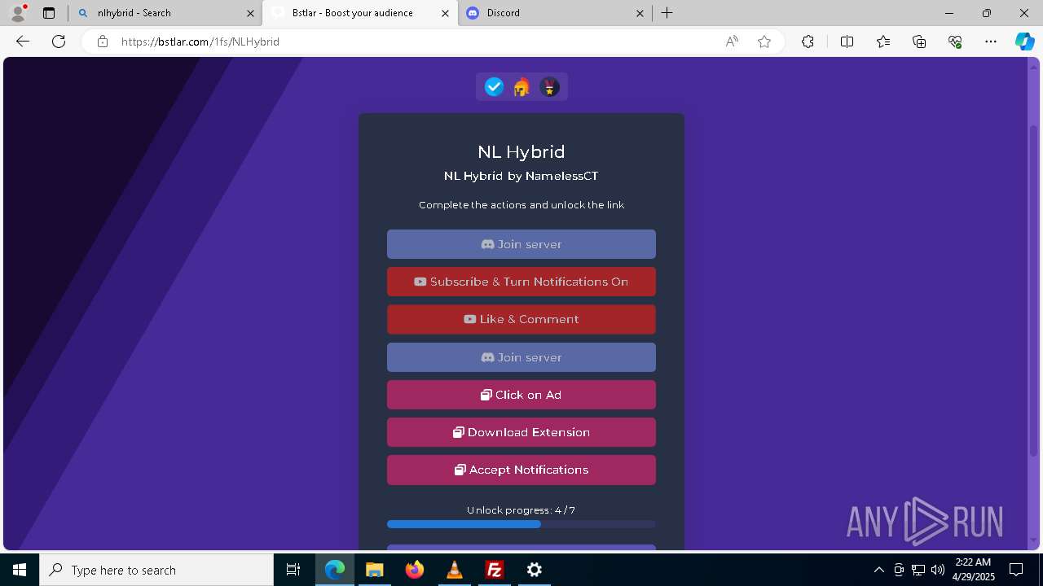Viewport: 1043px width, 586px height.
Task: Show hidden system tray icons
Action: pyautogui.click(x=878, y=570)
